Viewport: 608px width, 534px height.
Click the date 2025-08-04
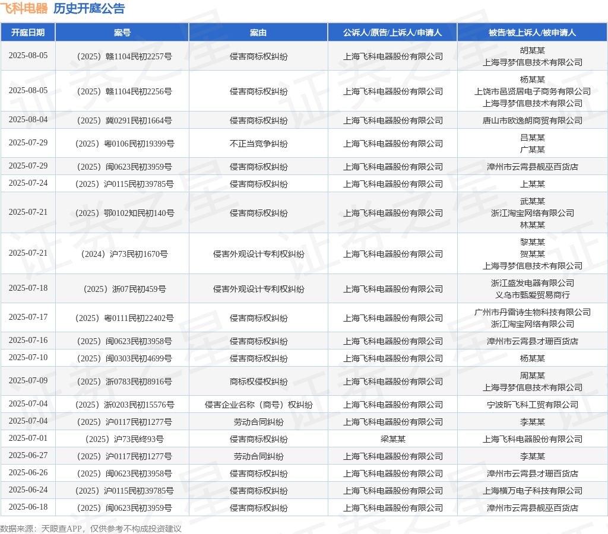(28, 119)
